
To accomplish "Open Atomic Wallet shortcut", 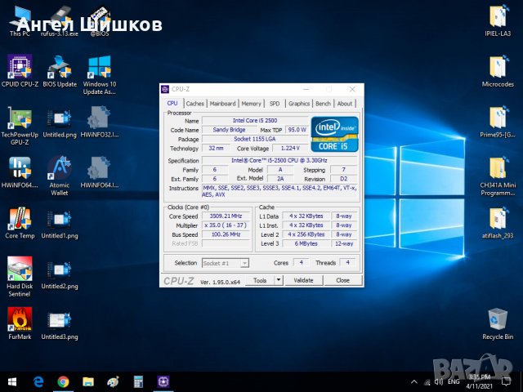I will click(x=60, y=176).
